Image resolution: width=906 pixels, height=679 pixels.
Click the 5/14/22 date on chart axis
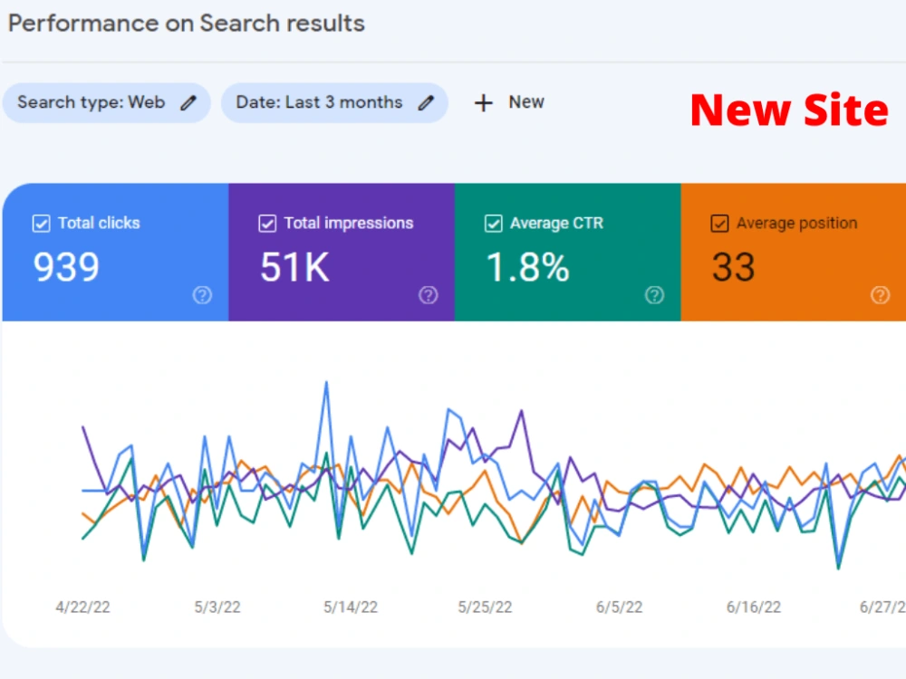pyautogui.click(x=351, y=607)
